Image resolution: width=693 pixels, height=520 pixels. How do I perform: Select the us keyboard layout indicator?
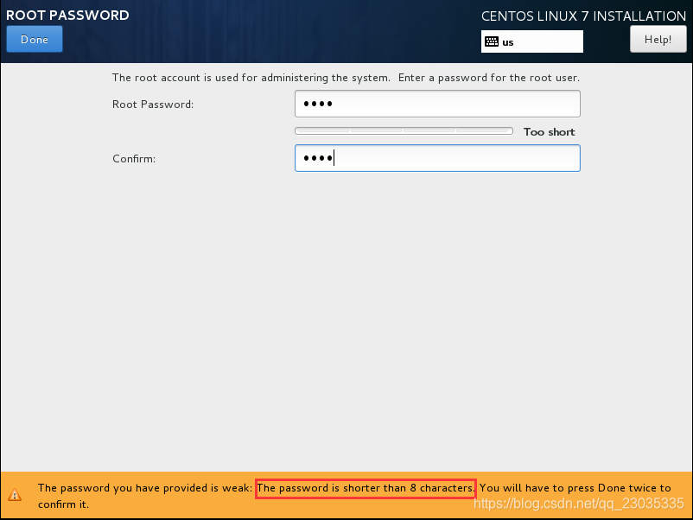coord(531,42)
